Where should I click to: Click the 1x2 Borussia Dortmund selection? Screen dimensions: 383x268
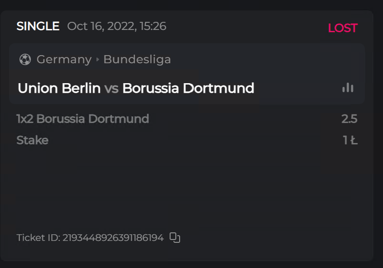(83, 119)
